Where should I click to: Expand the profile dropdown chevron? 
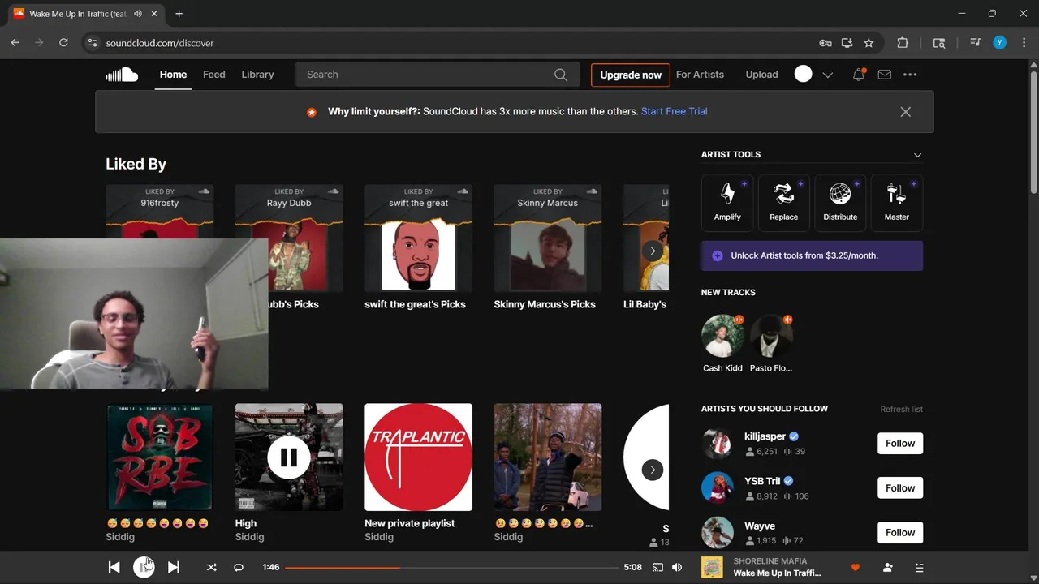pyautogui.click(x=827, y=75)
